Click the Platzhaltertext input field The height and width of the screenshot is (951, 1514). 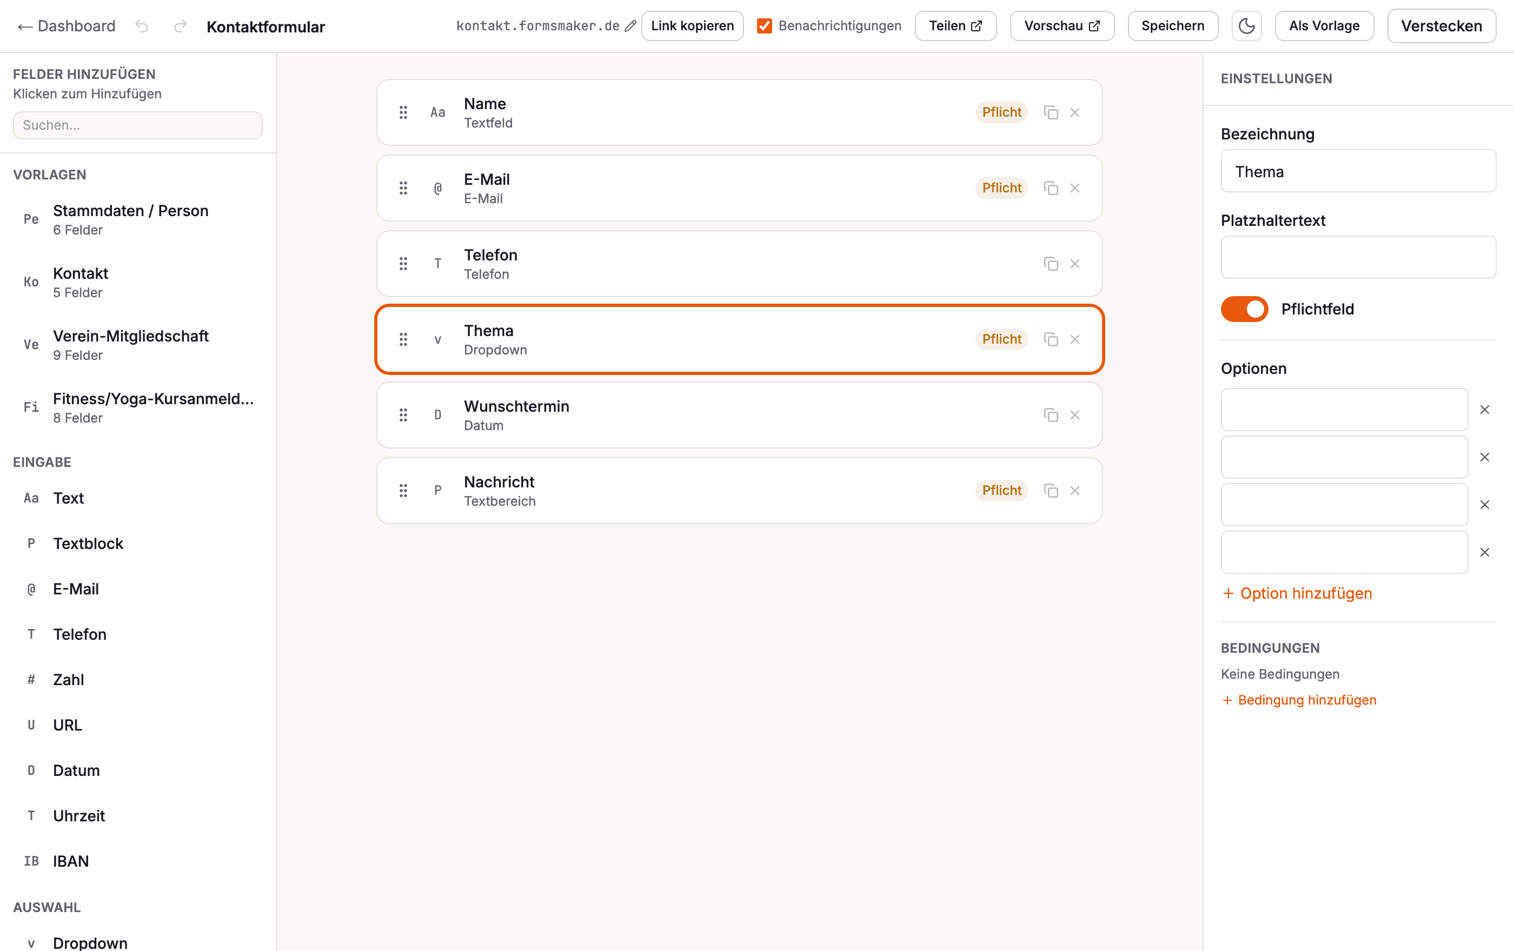(x=1358, y=257)
